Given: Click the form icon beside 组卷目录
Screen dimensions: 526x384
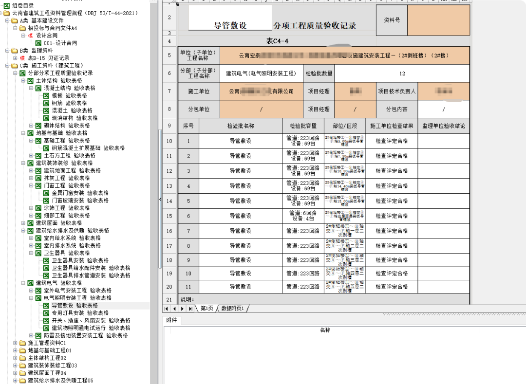Looking at the screenshot, I should 7,6.
